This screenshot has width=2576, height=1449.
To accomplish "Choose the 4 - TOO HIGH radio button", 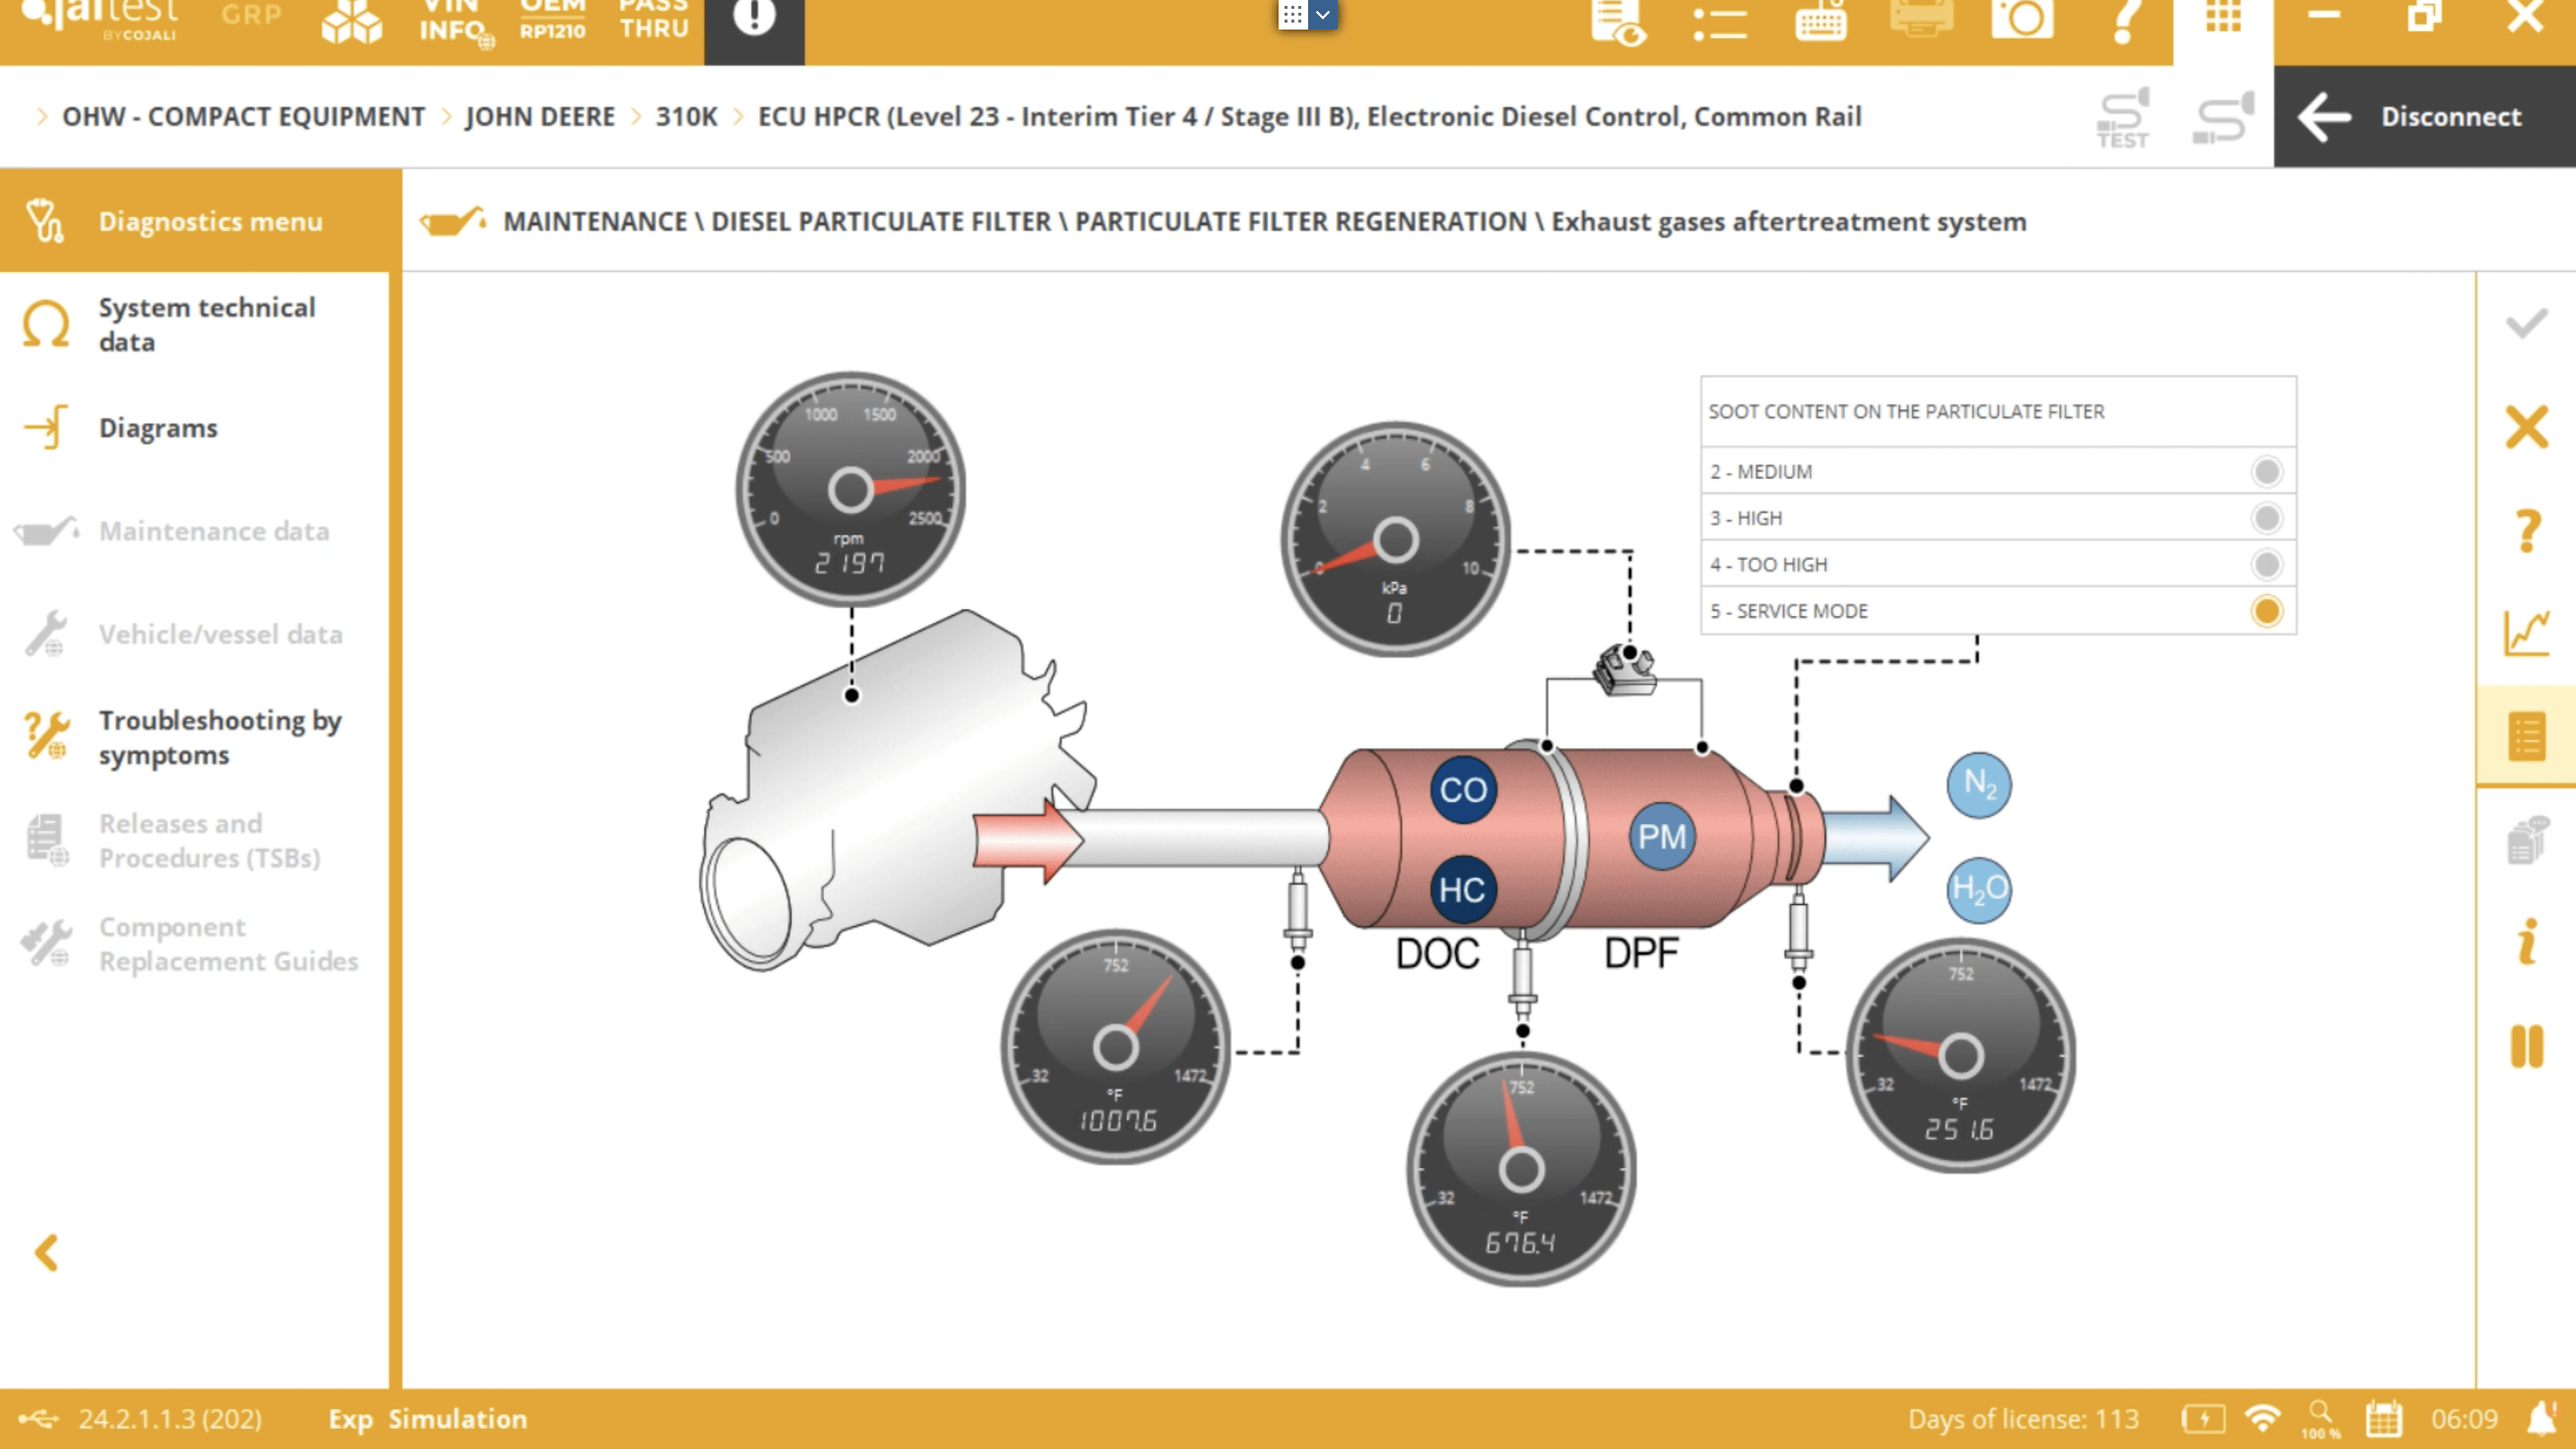I will [2266, 564].
